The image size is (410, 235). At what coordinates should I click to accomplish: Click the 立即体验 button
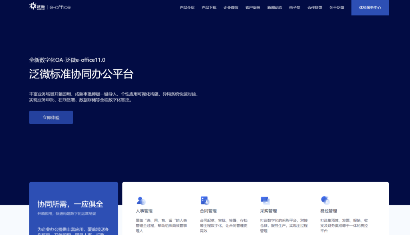click(50, 117)
